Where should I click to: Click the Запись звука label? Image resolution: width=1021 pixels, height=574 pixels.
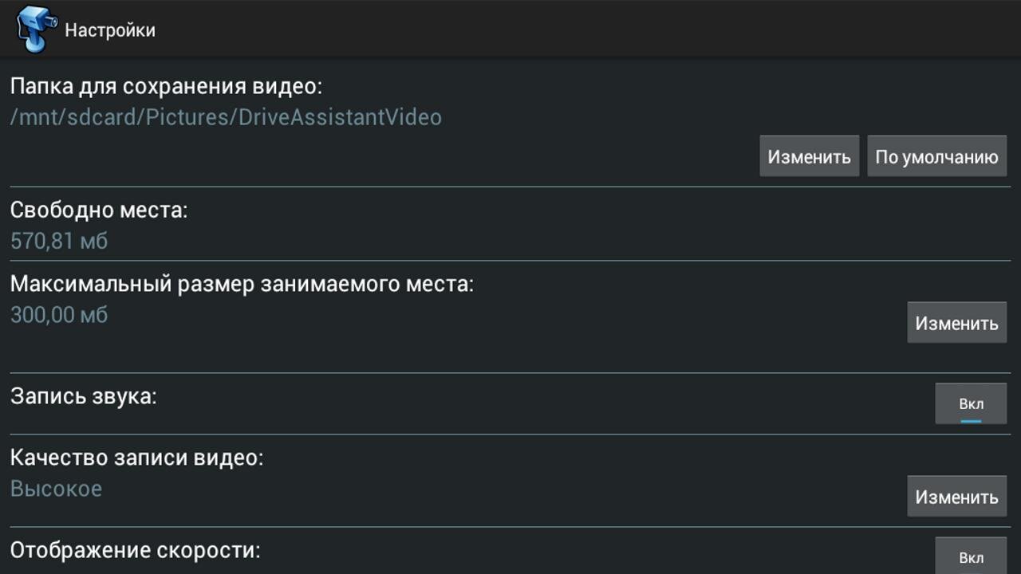(84, 396)
